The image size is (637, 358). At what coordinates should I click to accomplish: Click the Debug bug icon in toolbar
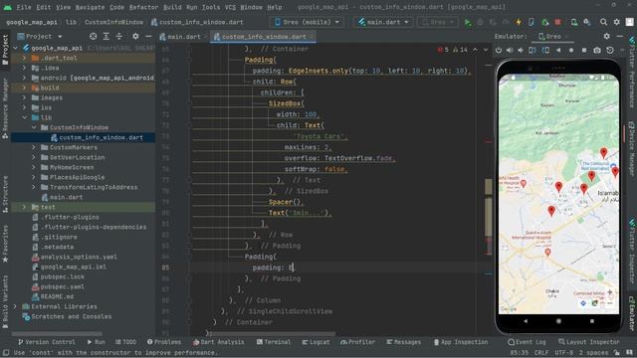480,22
